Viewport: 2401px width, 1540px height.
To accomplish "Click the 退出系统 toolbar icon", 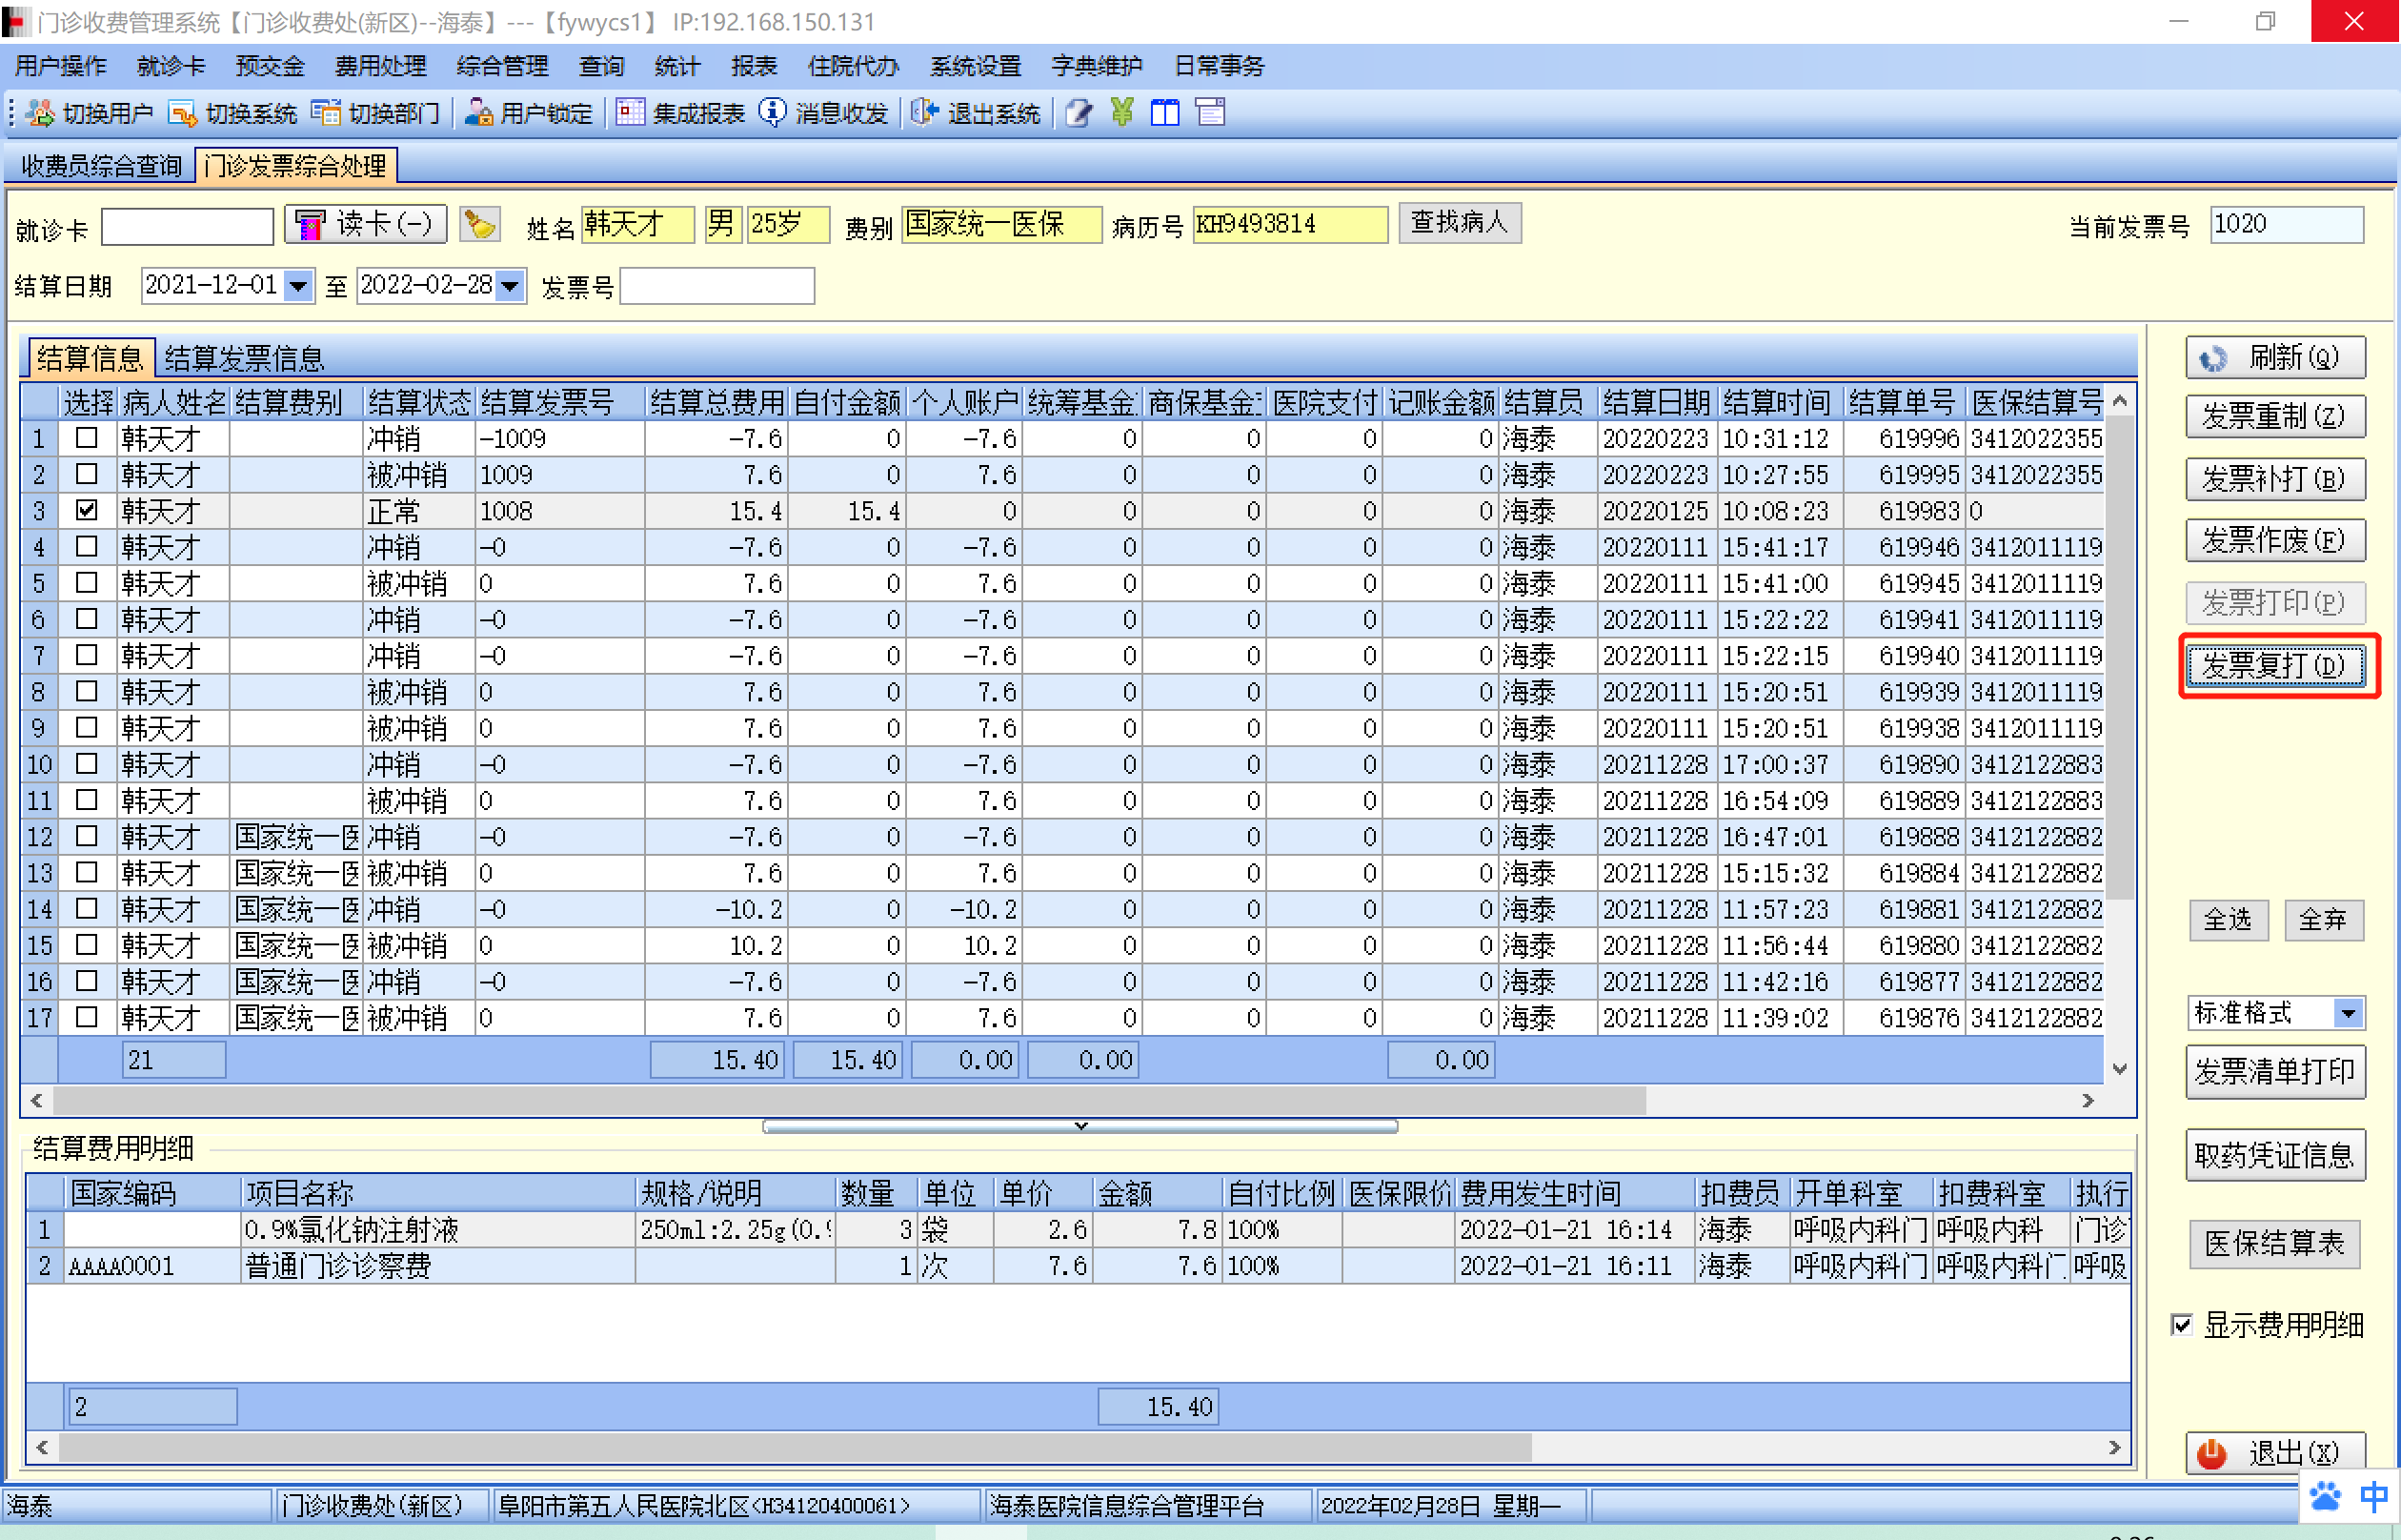I will (924, 112).
